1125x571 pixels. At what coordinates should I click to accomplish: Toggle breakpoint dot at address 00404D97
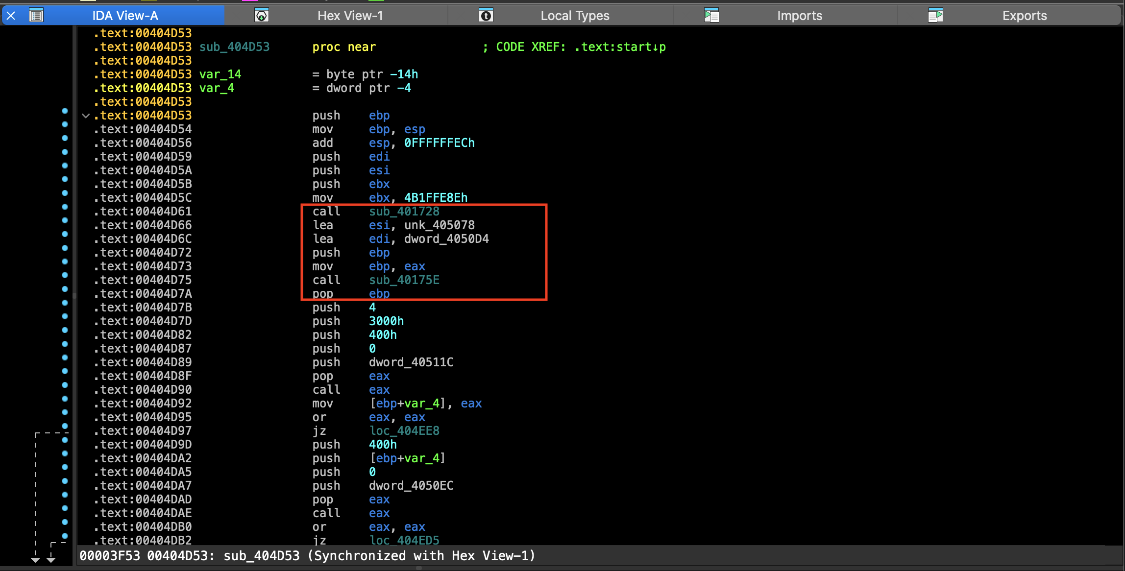pyautogui.click(x=65, y=426)
